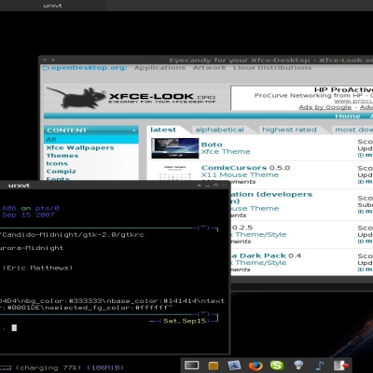This screenshot has width=373, height=373.
Task: Click the 186MiB memory status text
Action: [104, 367]
